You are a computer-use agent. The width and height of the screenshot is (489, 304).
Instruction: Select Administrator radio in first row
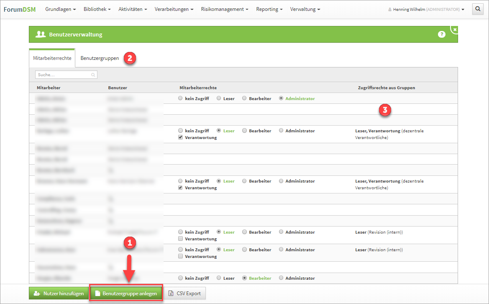[x=281, y=98]
